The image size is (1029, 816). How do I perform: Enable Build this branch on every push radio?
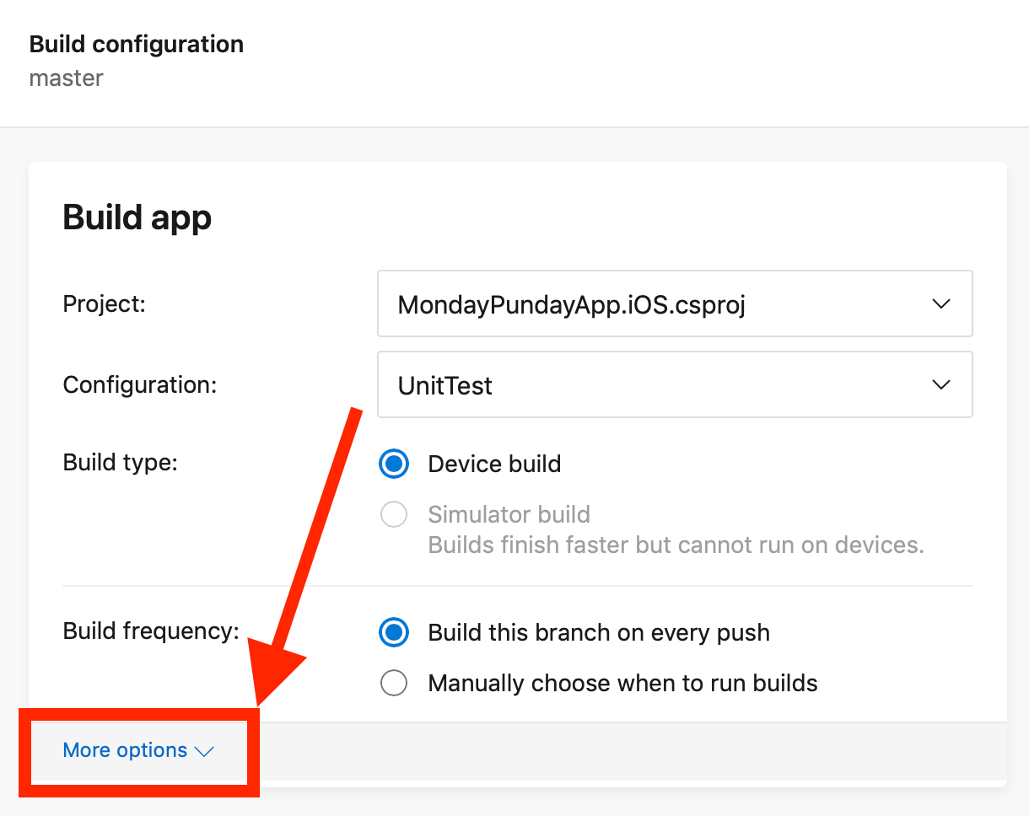394,632
